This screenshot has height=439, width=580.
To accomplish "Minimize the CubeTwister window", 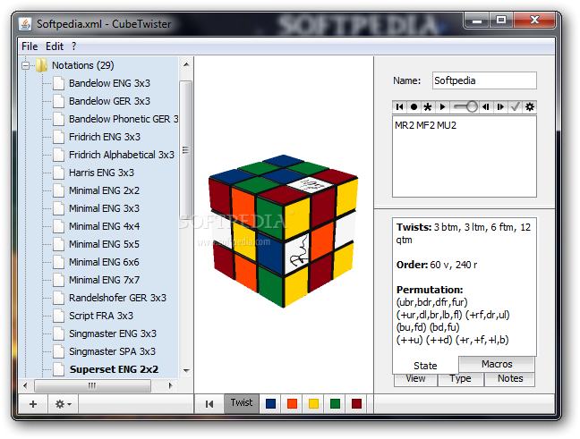I will pos(477,20).
